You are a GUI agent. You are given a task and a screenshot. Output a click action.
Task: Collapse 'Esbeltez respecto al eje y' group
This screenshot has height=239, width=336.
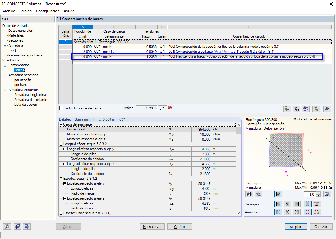(65, 184)
